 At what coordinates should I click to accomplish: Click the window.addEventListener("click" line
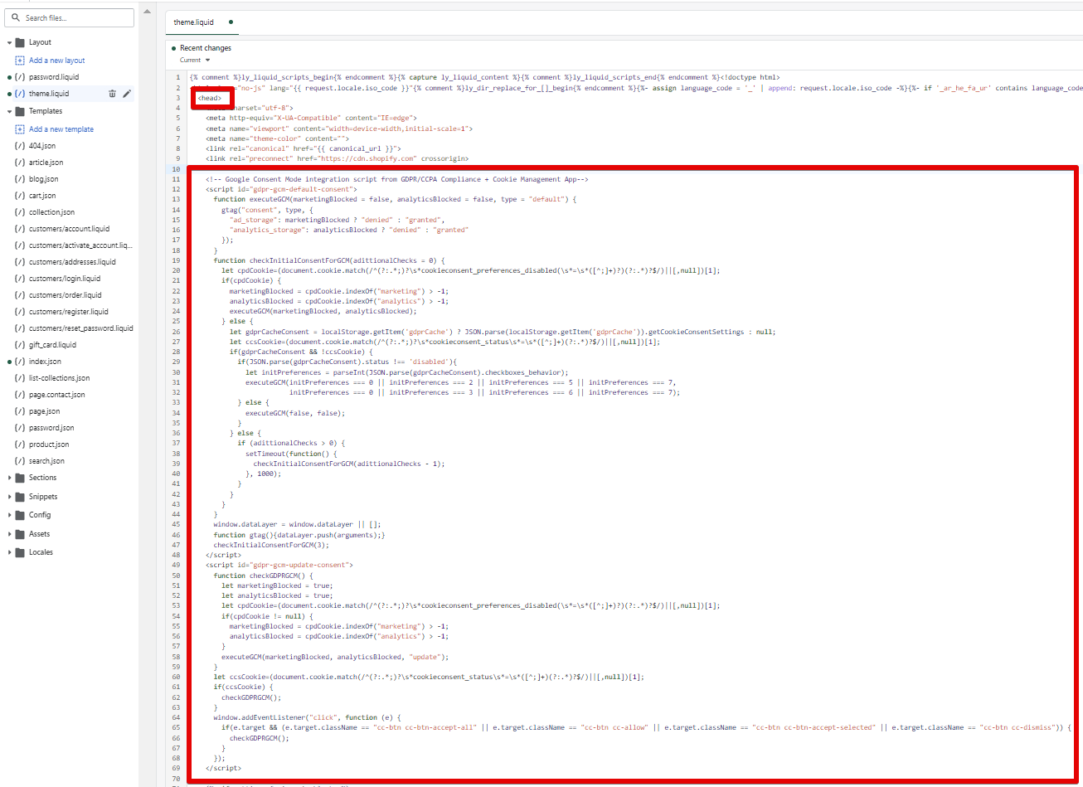(x=307, y=717)
